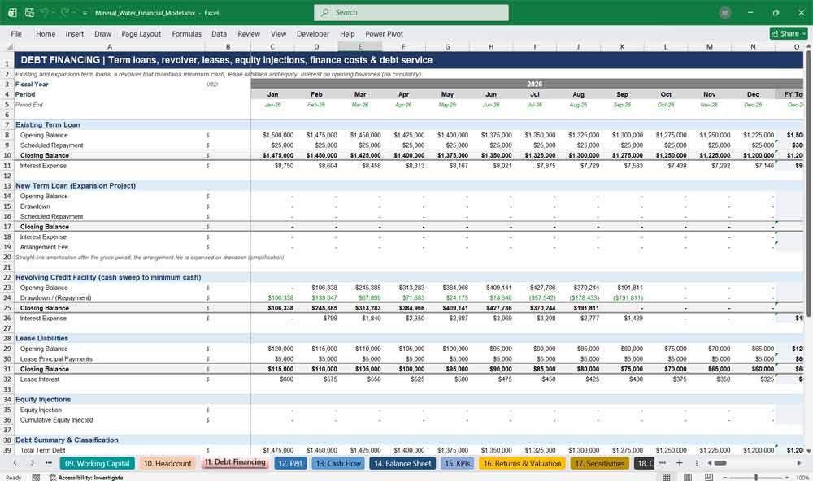Image resolution: width=813 pixels, height=481 pixels.
Task: Click horizontal scrollbar right arrow
Action: pyautogui.click(x=799, y=463)
